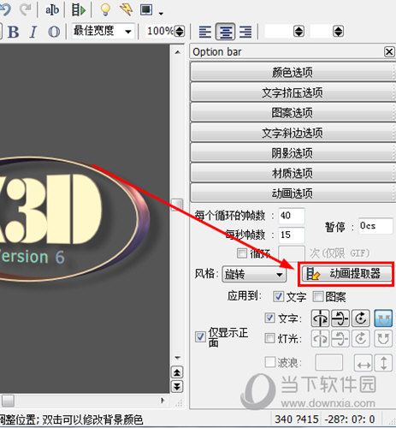
Task: Toggle Bold text formatting
Action: click(x=13, y=32)
